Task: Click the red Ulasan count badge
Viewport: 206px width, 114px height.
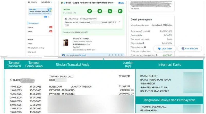Action: click(x=51, y=31)
